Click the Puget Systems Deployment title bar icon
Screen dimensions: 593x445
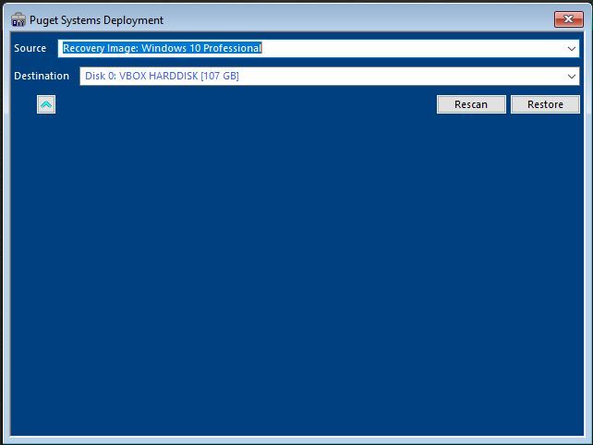tap(18, 20)
